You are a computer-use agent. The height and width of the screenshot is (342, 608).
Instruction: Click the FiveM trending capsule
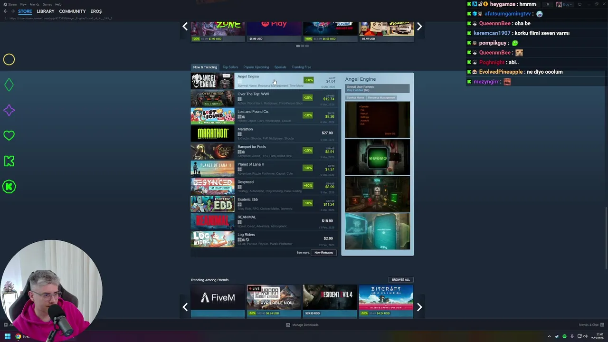click(218, 301)
